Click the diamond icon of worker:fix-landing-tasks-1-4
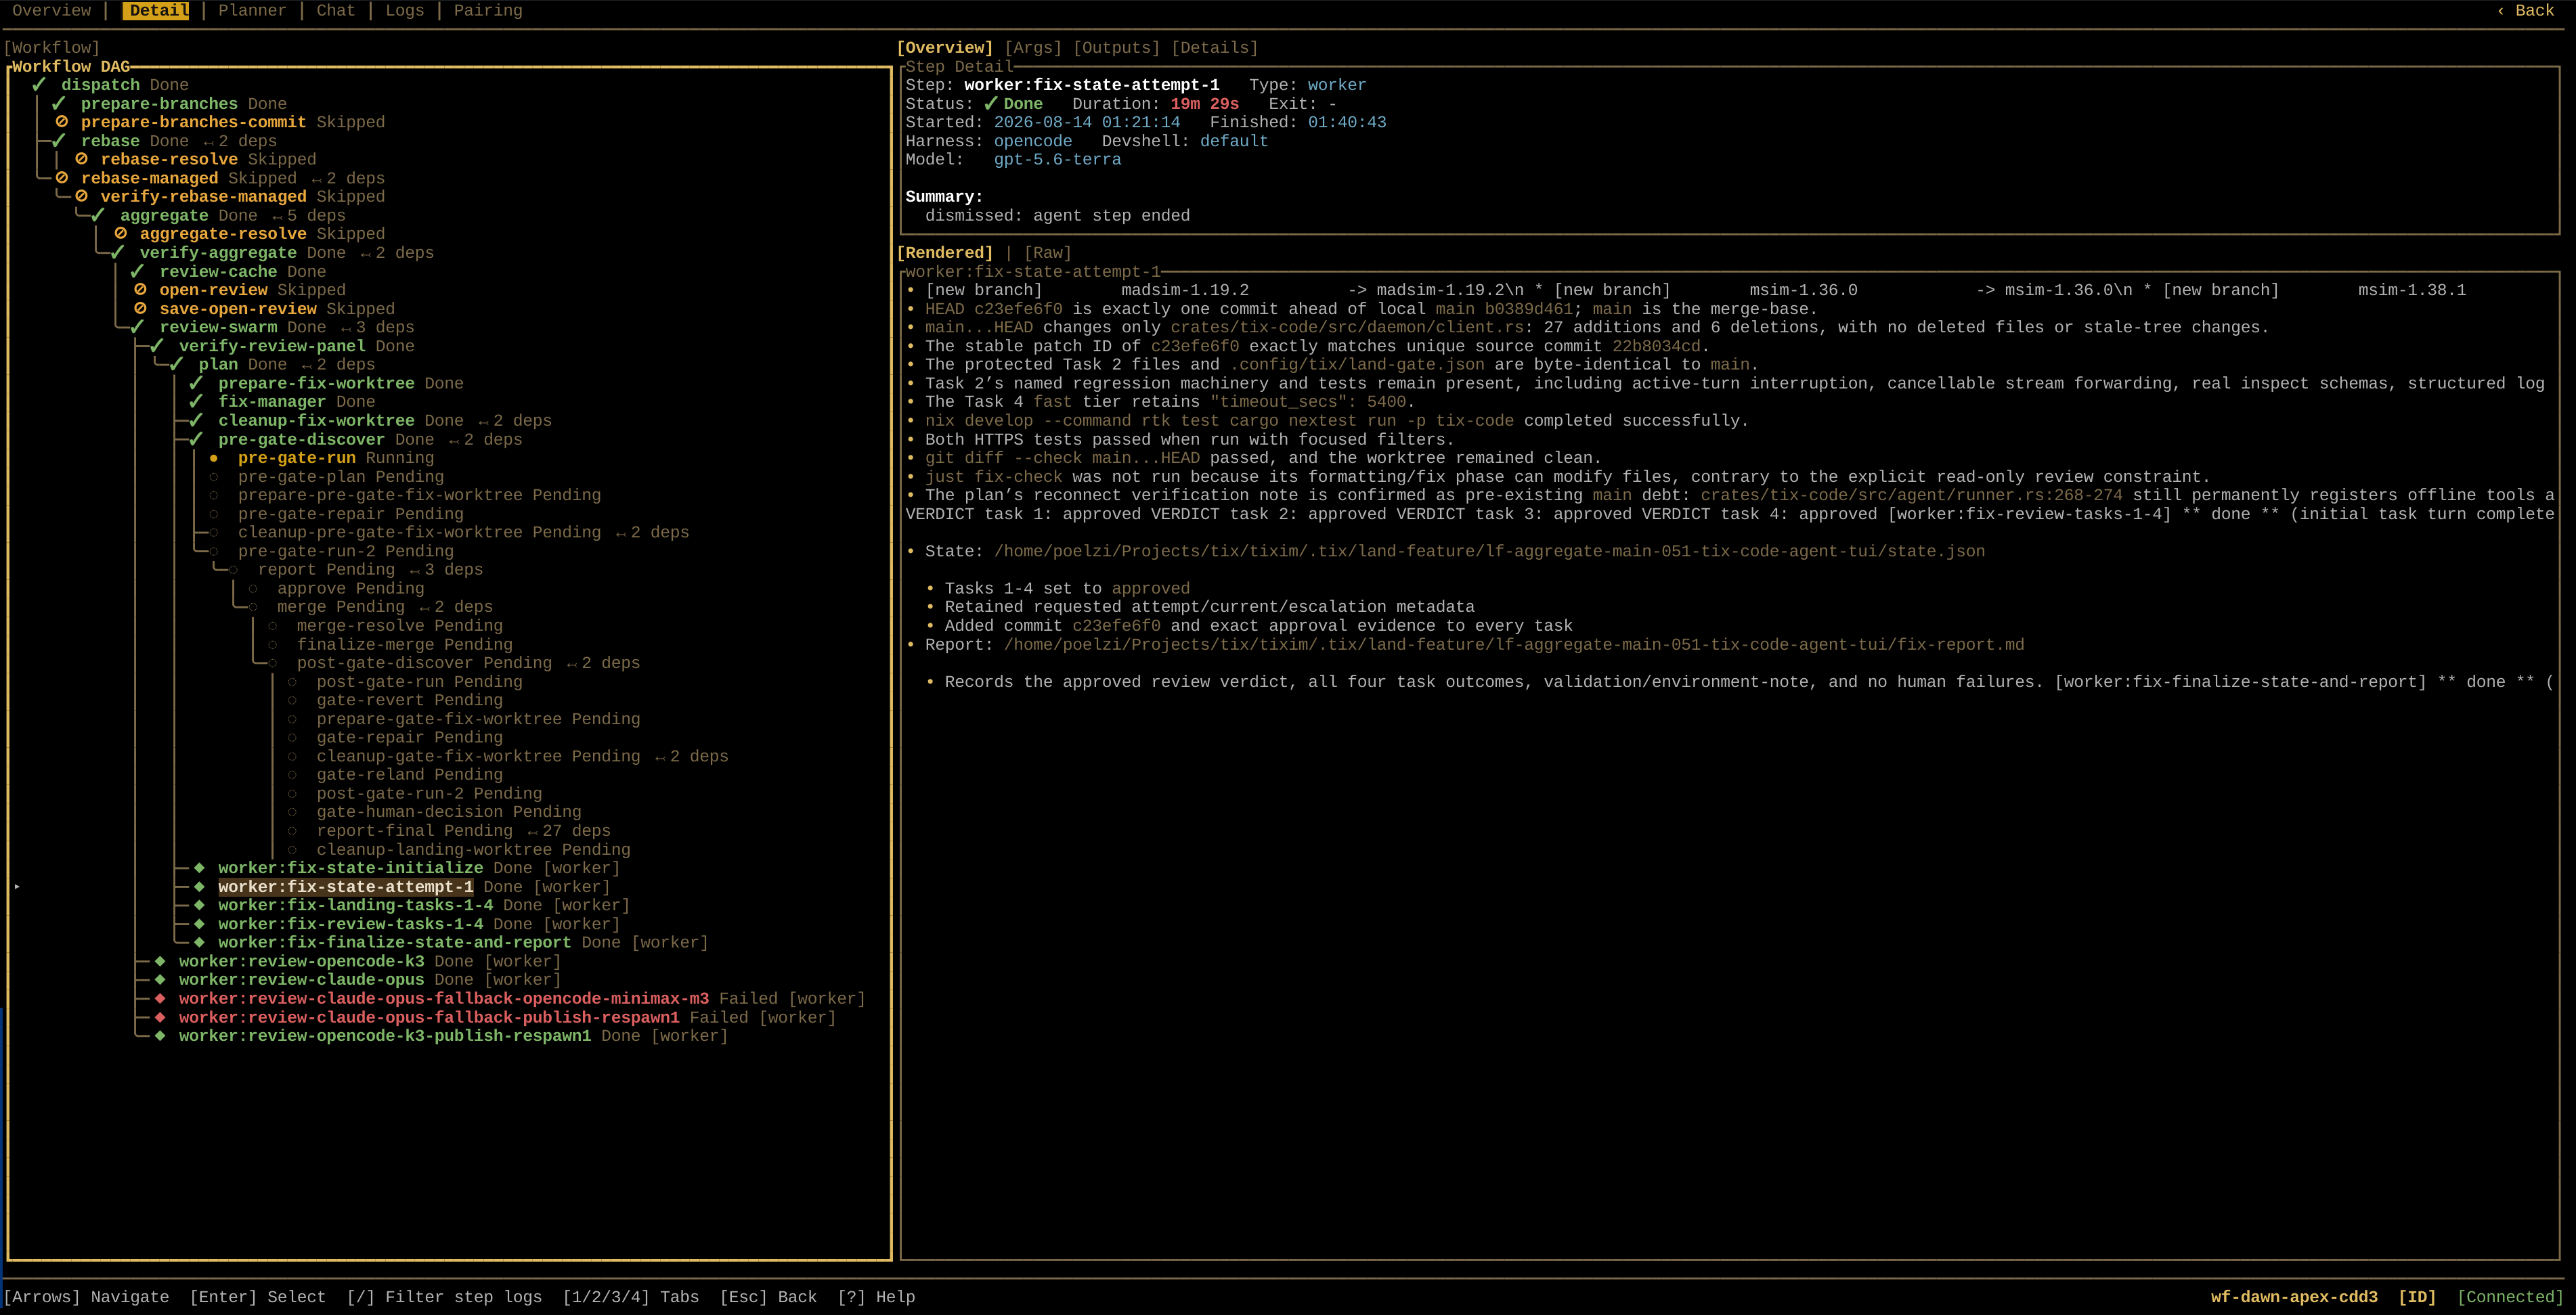The image size is (2576, 1315). click(199, 905)
